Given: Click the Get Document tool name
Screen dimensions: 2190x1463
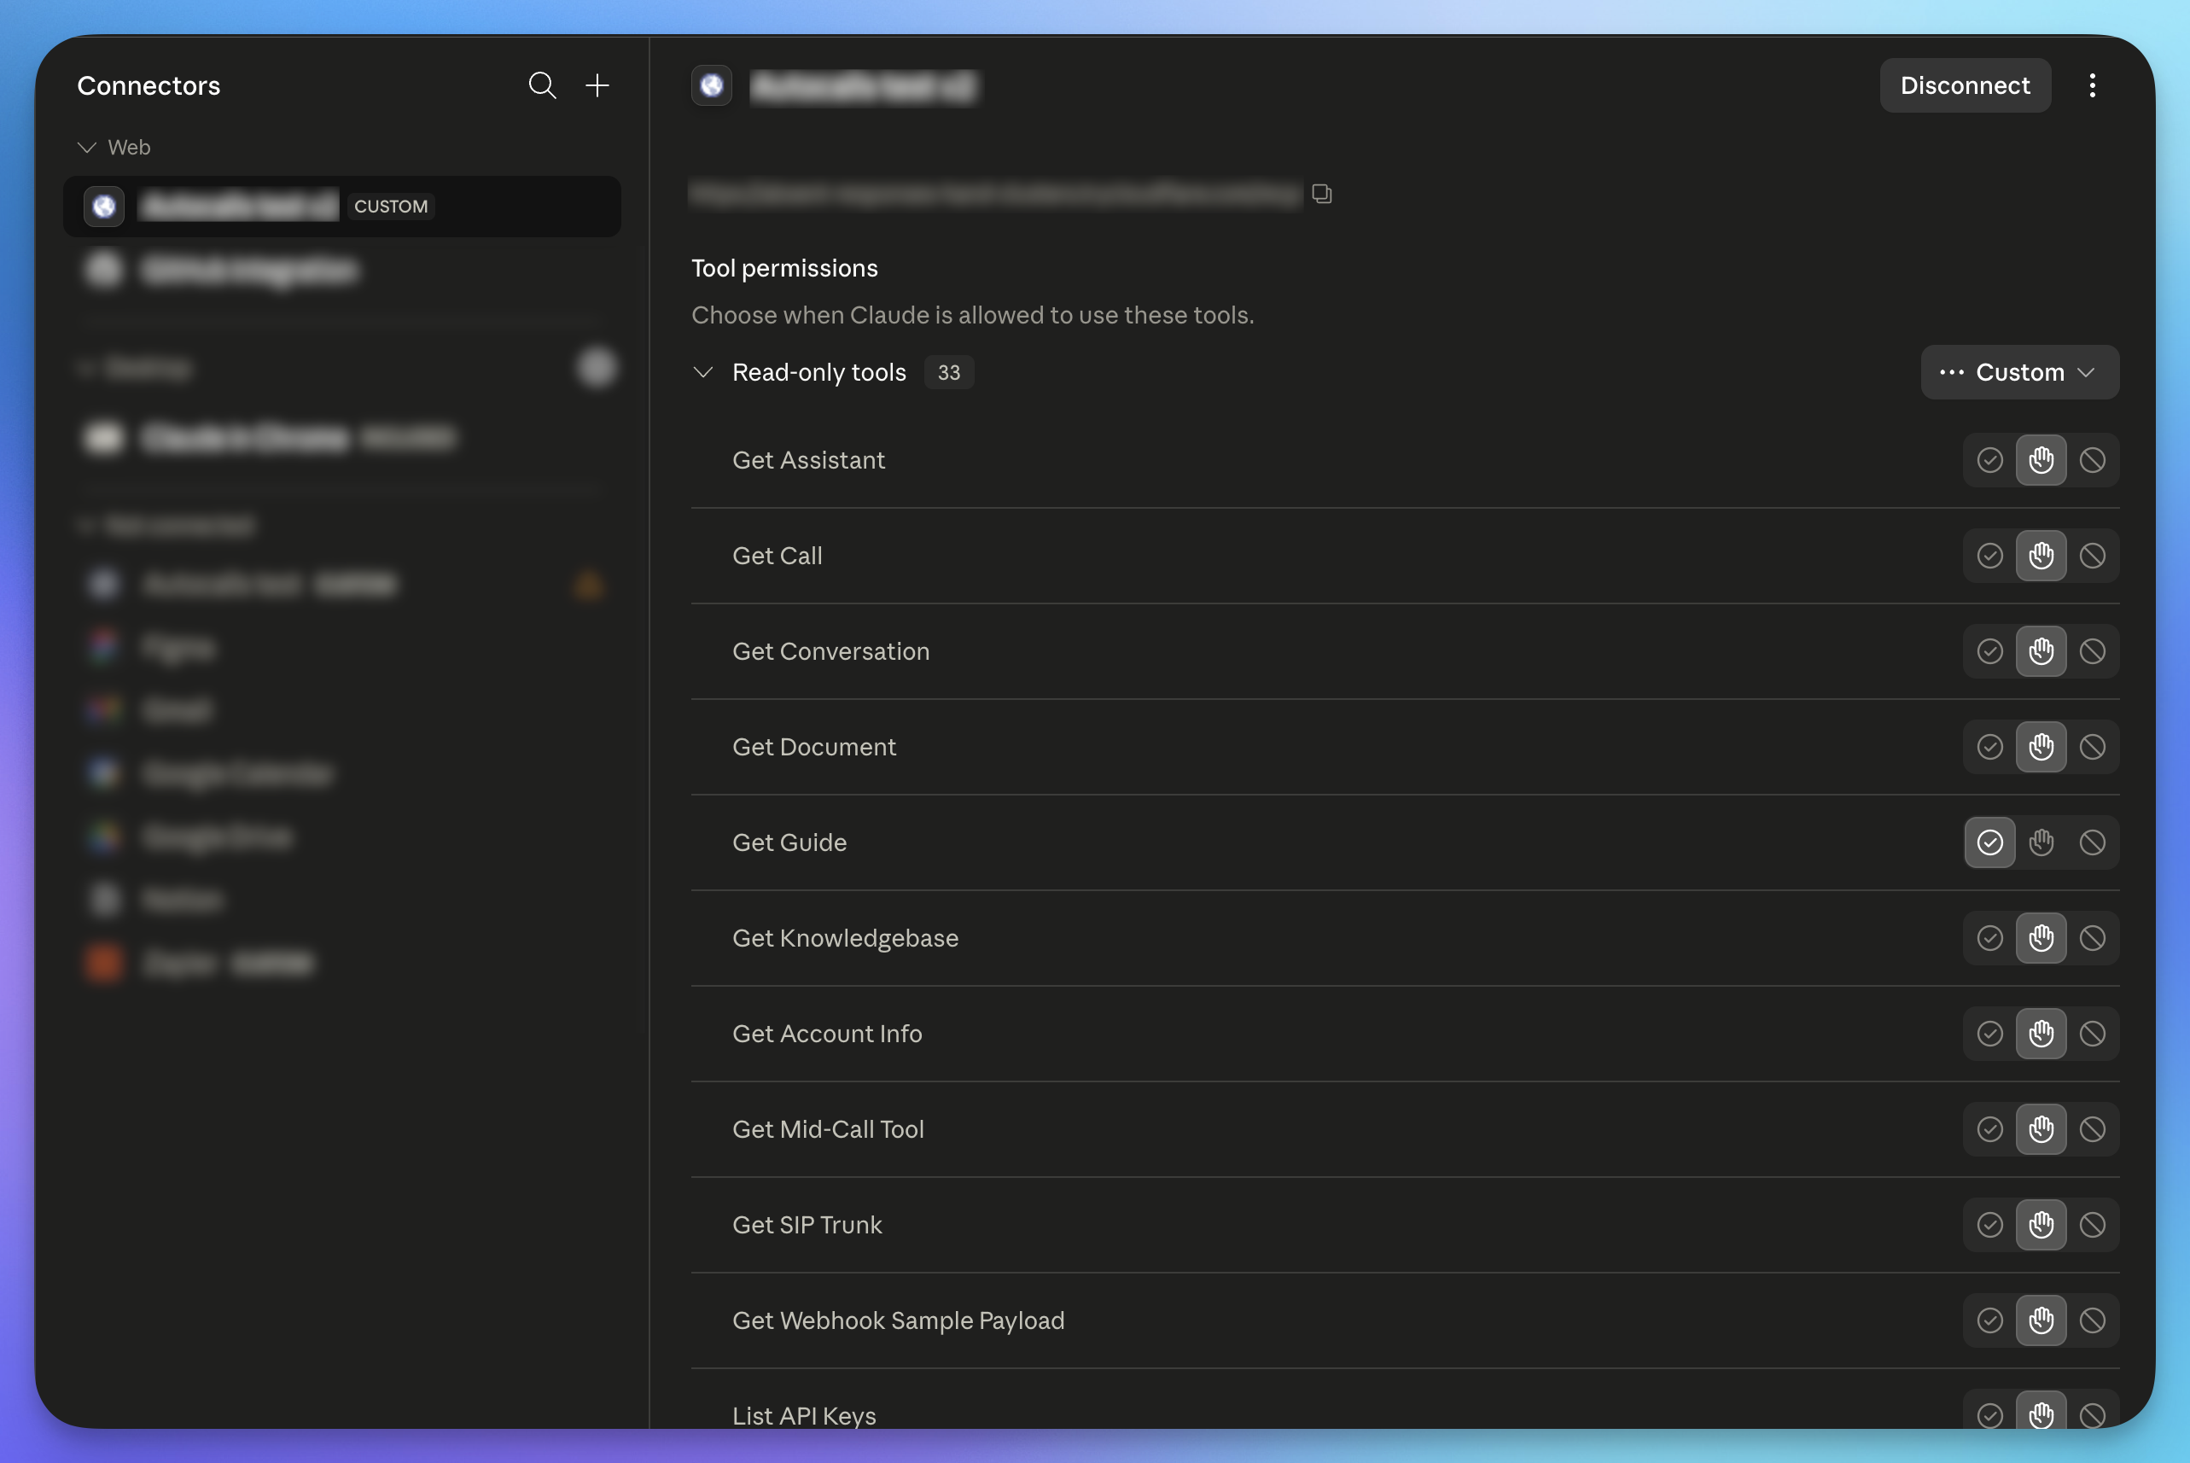Looking at the screenshot, I should click(813, 748).
